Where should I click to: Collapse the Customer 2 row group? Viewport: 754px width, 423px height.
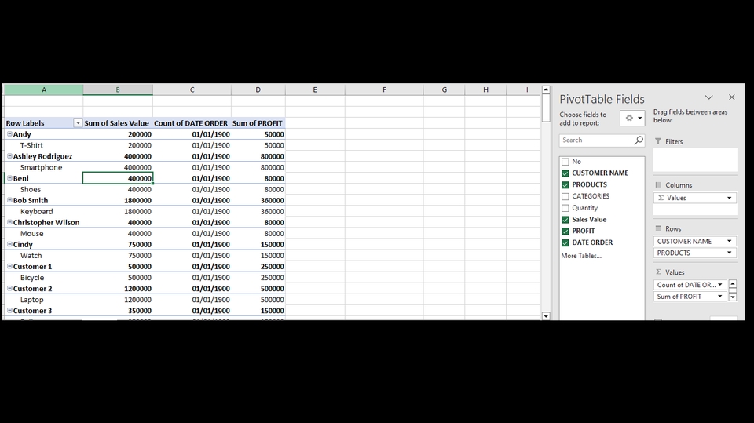click(x=9, y=289)
